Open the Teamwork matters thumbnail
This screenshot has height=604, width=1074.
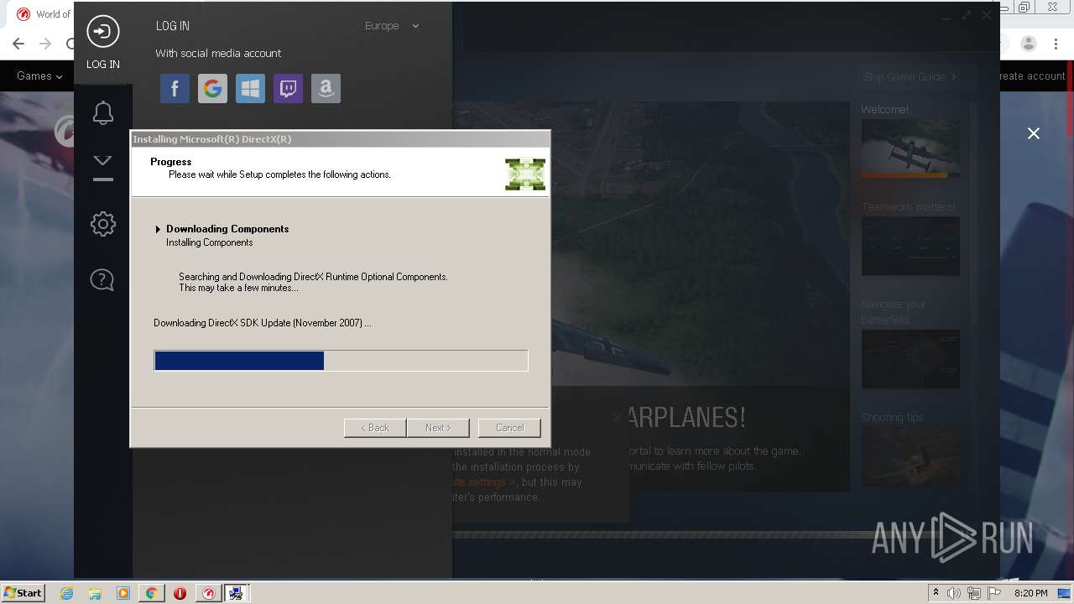[910, 246]
